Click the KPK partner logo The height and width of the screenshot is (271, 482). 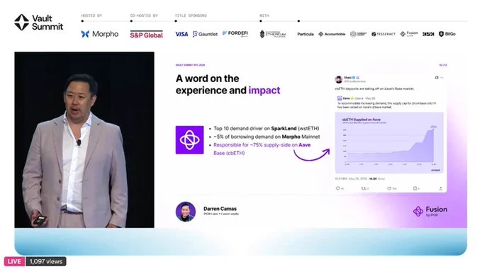[x=428, y=34]
